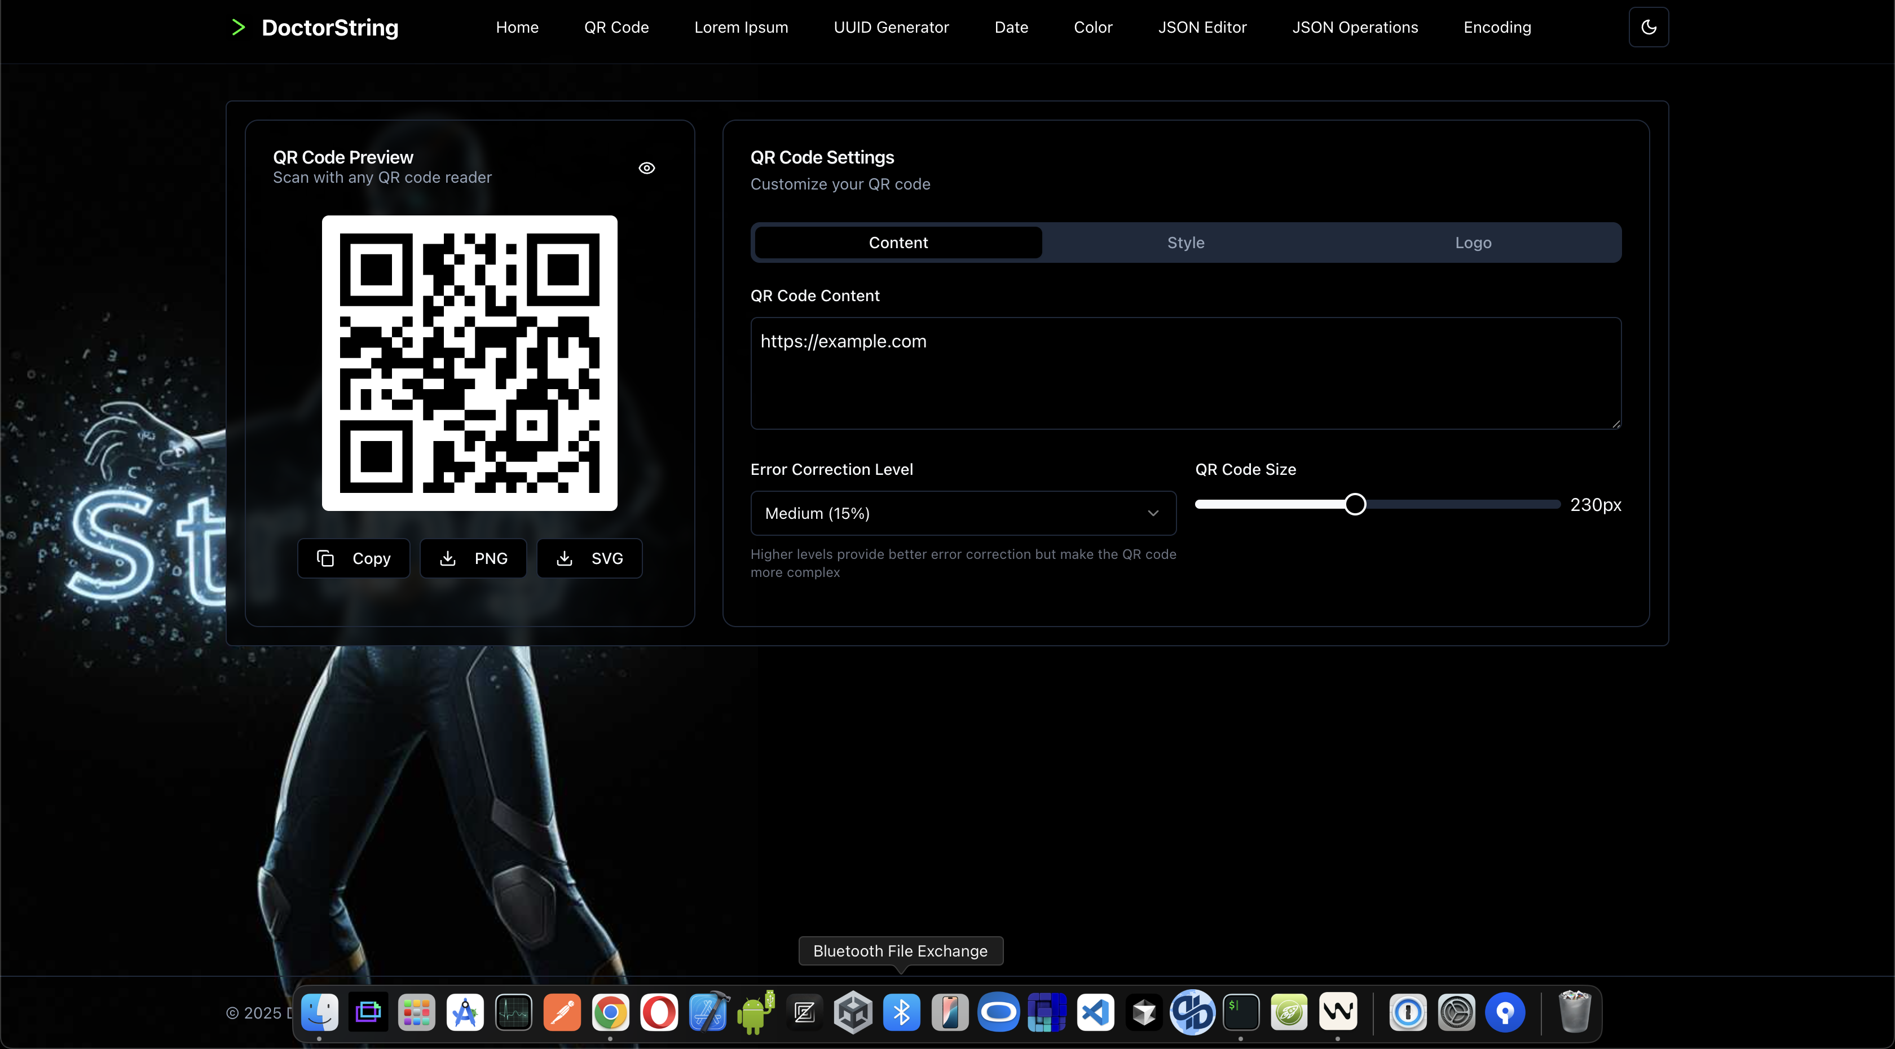Open the white gem cube dock app
This screenshot has height=1049, width=1895.
coord(1144,1013)
